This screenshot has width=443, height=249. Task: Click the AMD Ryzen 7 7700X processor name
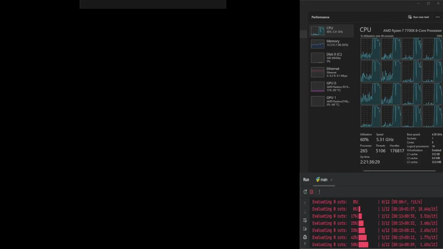[x=412, y=30]
